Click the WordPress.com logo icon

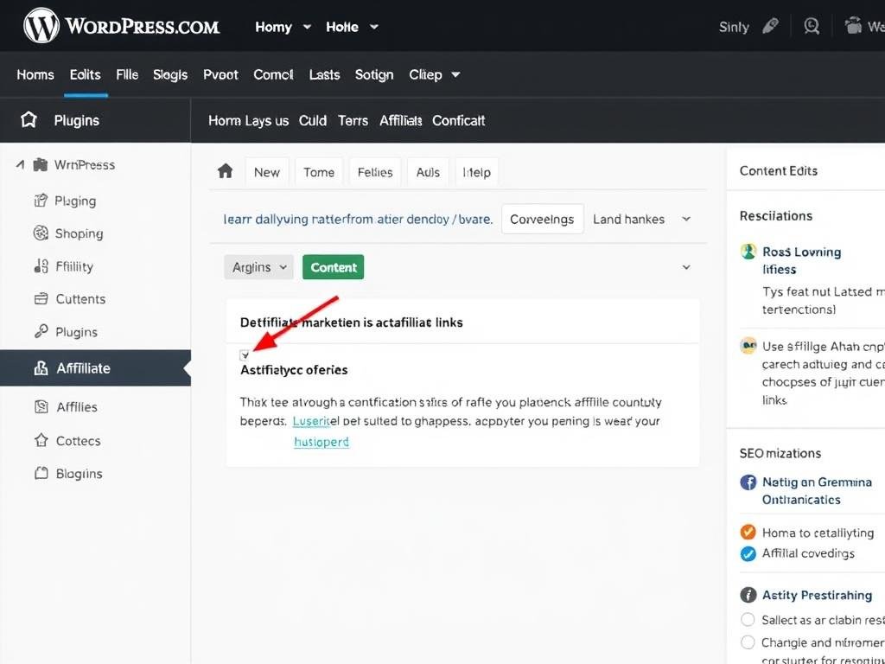coord(41,26)
